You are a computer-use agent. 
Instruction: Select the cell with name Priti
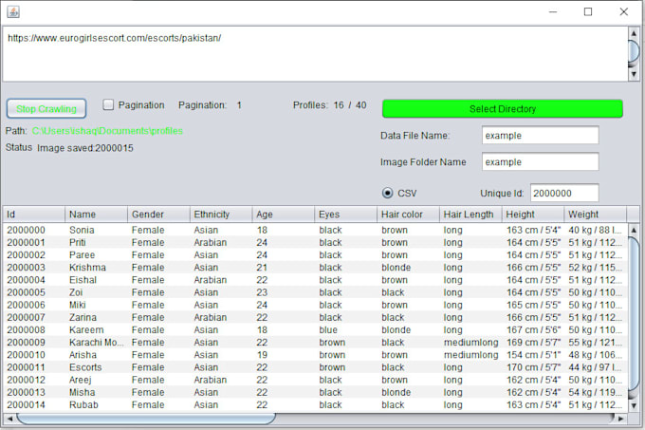click(96, 242)
